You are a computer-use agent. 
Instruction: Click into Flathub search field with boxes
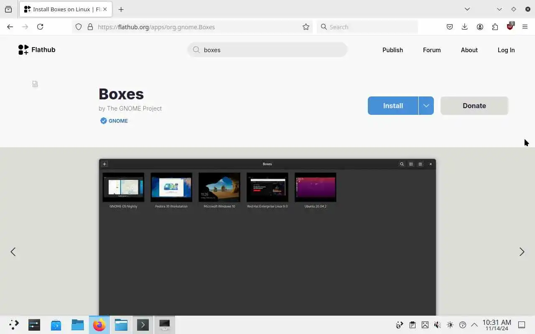pos(267,50)
